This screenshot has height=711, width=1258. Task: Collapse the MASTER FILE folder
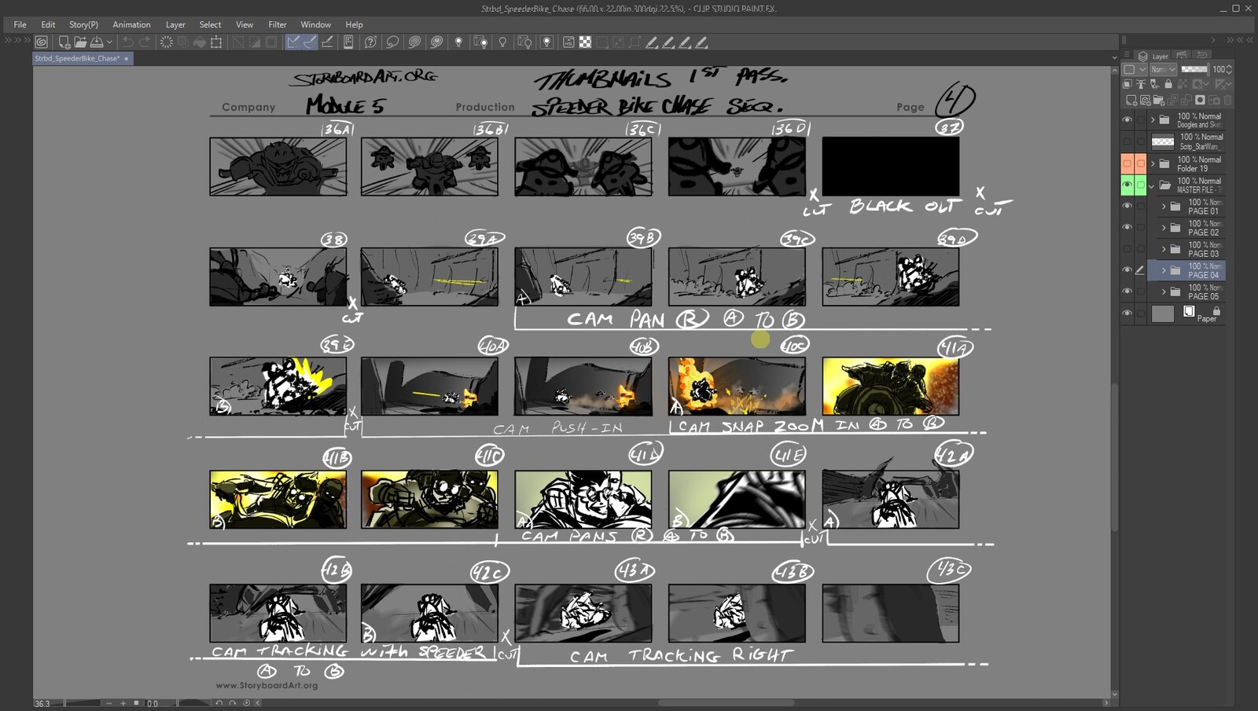[x=1153, y=185]
